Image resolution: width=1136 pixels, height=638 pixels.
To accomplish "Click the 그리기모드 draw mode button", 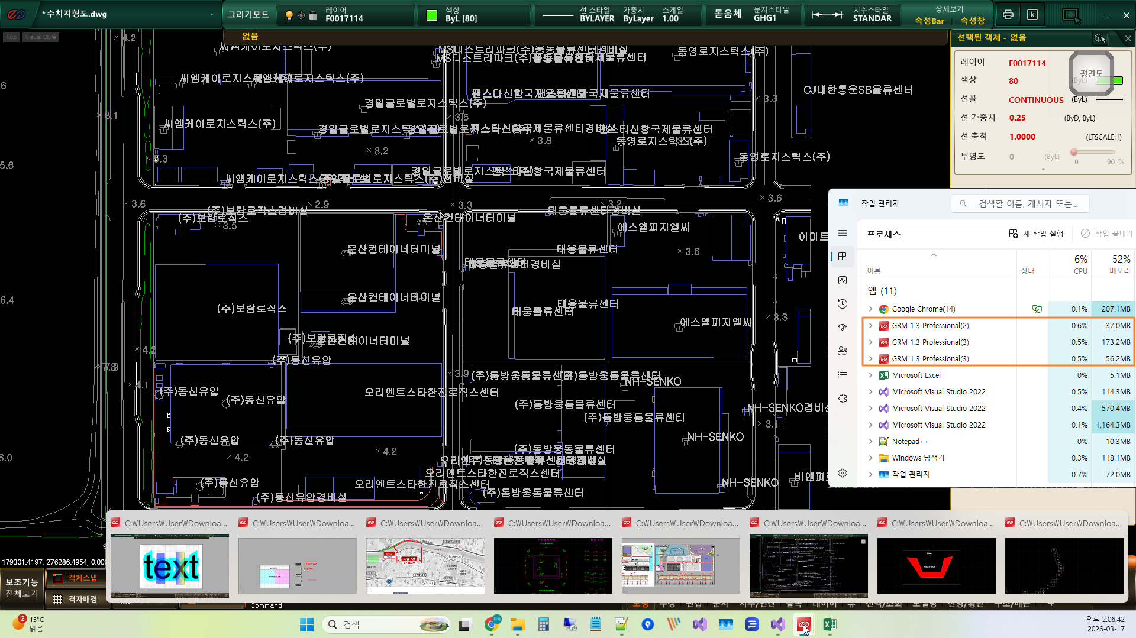I will (x=248, y=15).
